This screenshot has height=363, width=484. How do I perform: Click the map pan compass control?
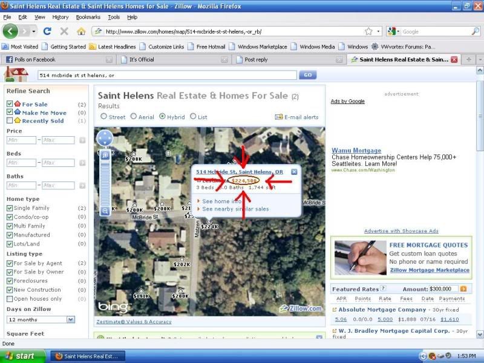pyautogui.click(x=105, y=138)
